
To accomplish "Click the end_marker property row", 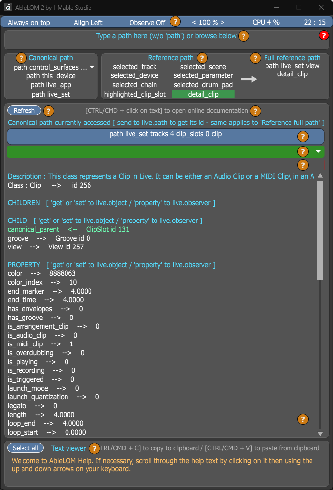I will click(x=49, y=291).
